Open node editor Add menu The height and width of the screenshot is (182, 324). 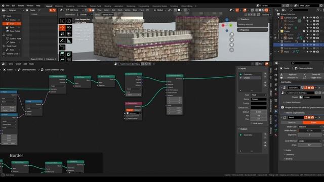pyautogui.click(x=25, y=64)
